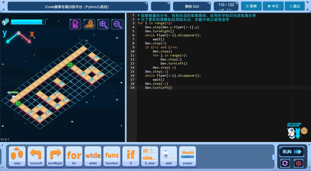Click the notification bell icon
Image resolution: width=311 pixels, height=171 pixels.
click(304, 131)
